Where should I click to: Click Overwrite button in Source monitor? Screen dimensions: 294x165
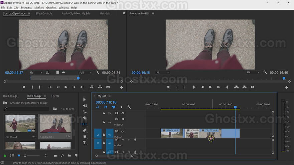click(100, 87)
